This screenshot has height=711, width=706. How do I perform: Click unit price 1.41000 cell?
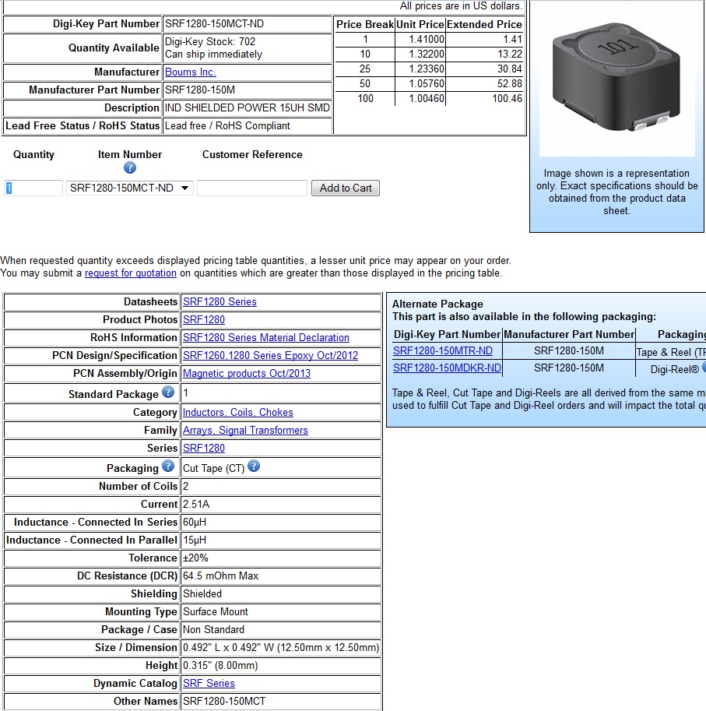coord(420,40)
